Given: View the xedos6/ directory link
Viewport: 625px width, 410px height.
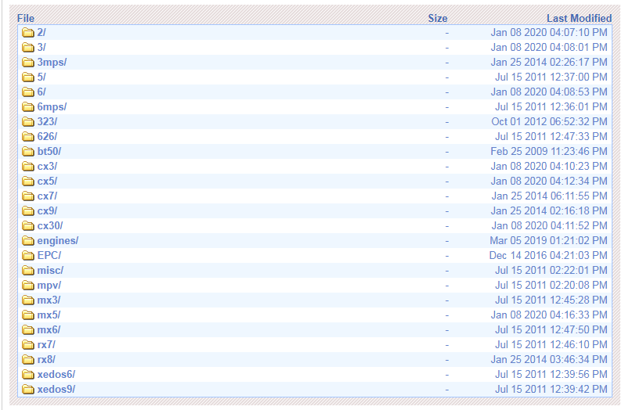Looking at the screenshot, I should pos(56,375).
